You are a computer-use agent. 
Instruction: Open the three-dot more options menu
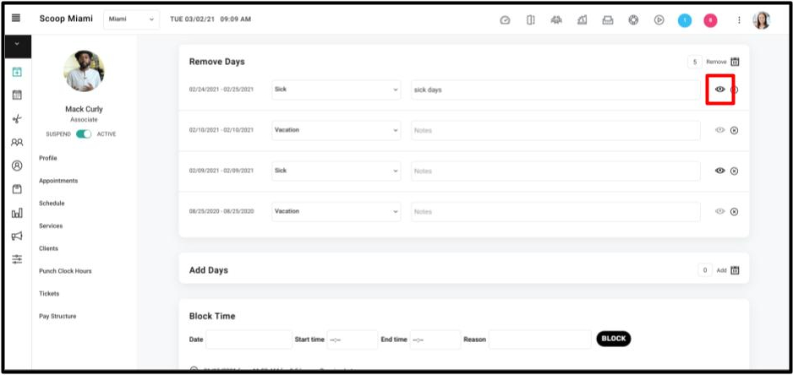tap(739, 20)
